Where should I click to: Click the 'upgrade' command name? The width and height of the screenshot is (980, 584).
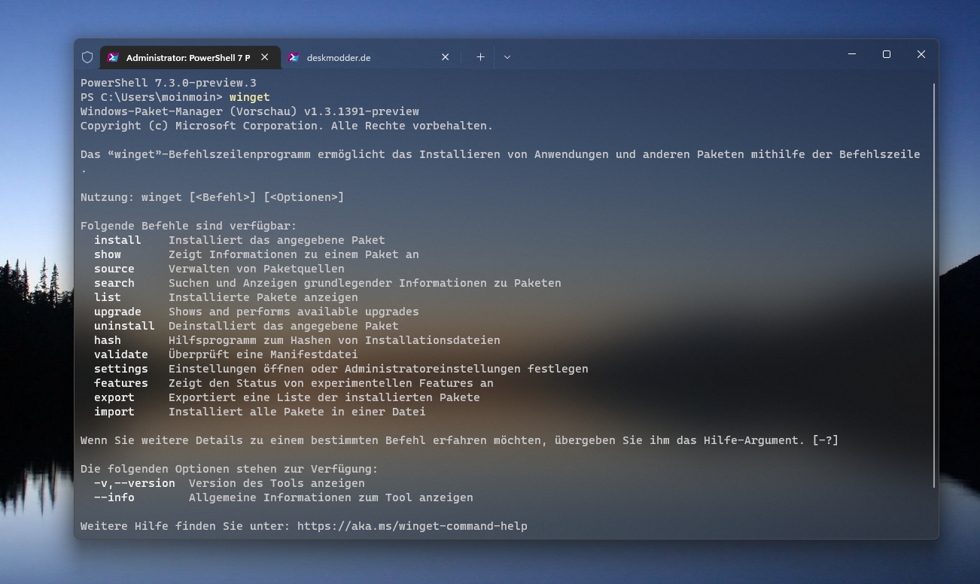click(117, 312)
